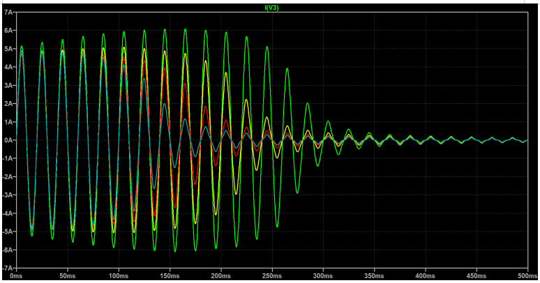Viewport: 540px width, 283px height.
Task: Click the 0.0A vertical axis label
Action: 7,141
